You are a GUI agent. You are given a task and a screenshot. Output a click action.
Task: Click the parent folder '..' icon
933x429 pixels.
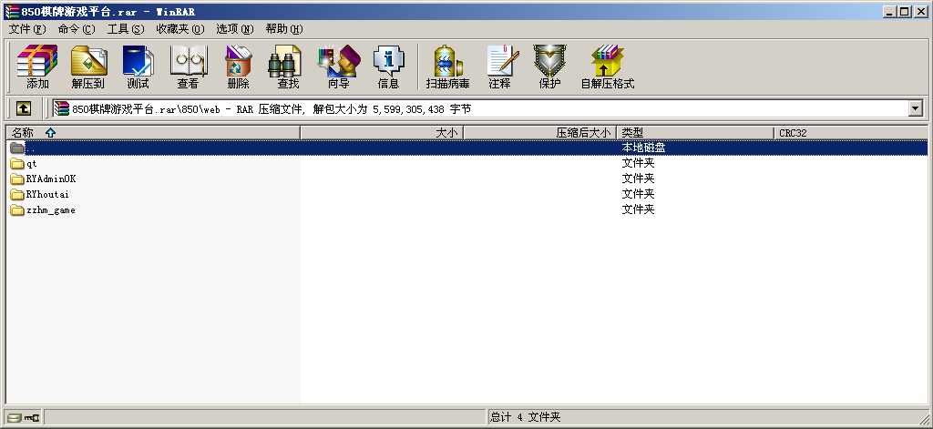pos(17,148)
